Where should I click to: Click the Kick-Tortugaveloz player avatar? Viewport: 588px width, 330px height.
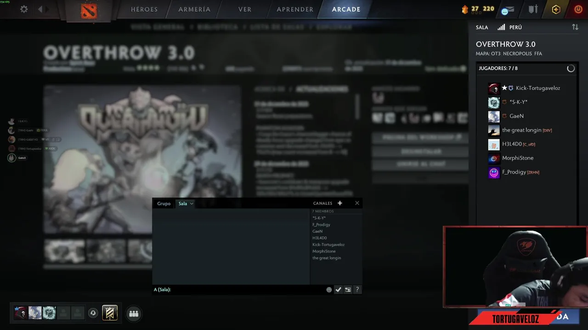point(494,88)
